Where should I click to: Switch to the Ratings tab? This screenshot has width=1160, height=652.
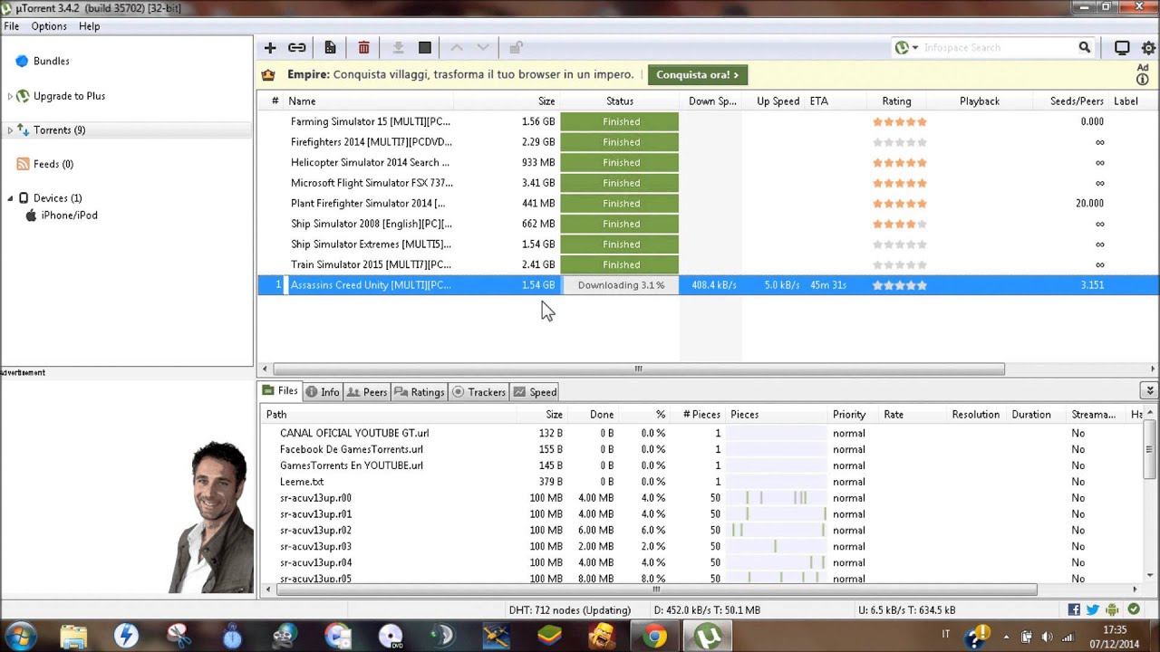[420, 392]
